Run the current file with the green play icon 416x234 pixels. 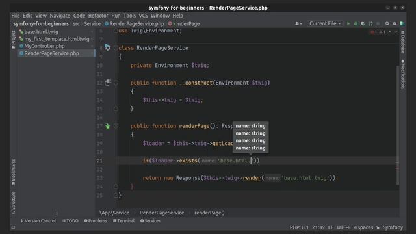pos(348,24)
